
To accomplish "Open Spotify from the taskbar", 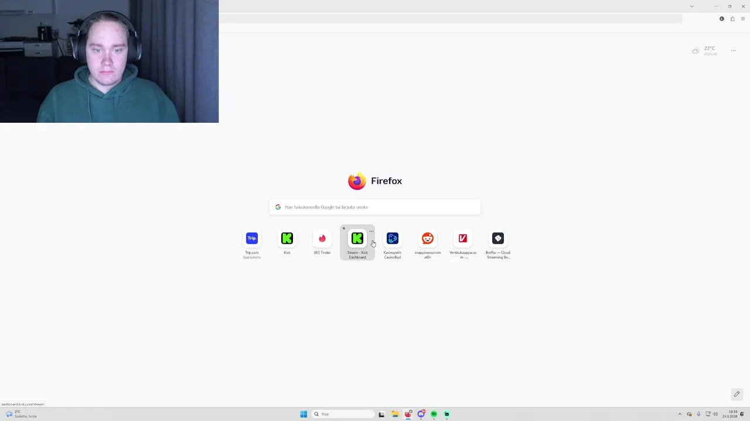I will (x=434, y=414).
